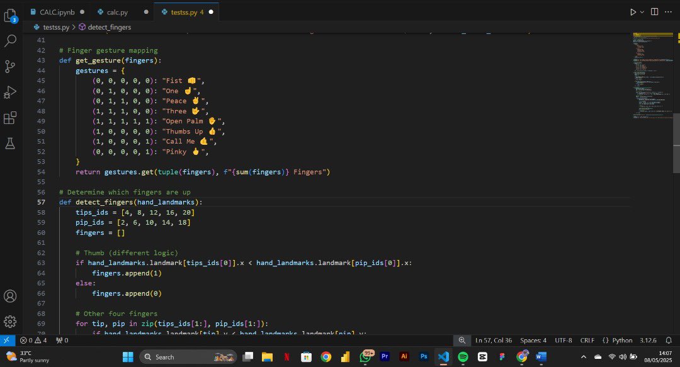This screenshot has height=367, width=680.
Task: Run the Python file with play button
Action: 633,12
